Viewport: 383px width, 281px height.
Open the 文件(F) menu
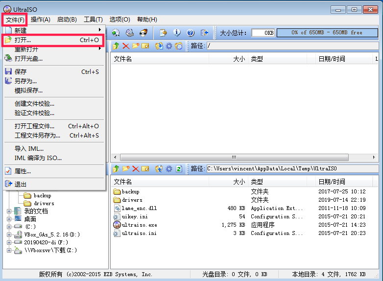point(15,20)
